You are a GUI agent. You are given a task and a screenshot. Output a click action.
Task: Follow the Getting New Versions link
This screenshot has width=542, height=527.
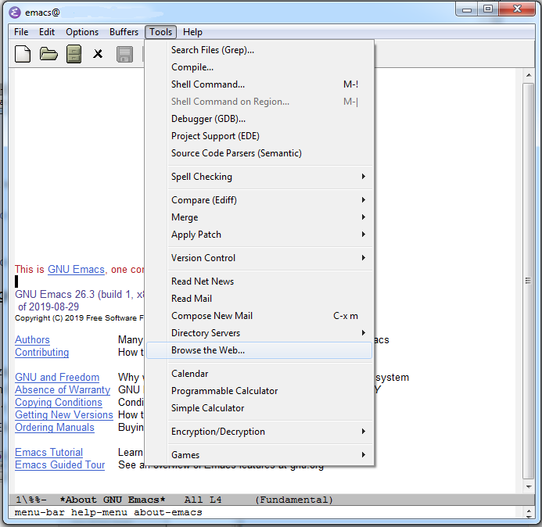point(64,415)
